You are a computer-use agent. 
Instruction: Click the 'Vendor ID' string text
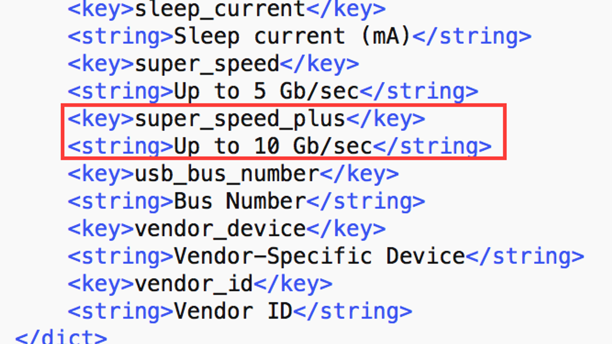pyautogui.click(x=233, y=312)
